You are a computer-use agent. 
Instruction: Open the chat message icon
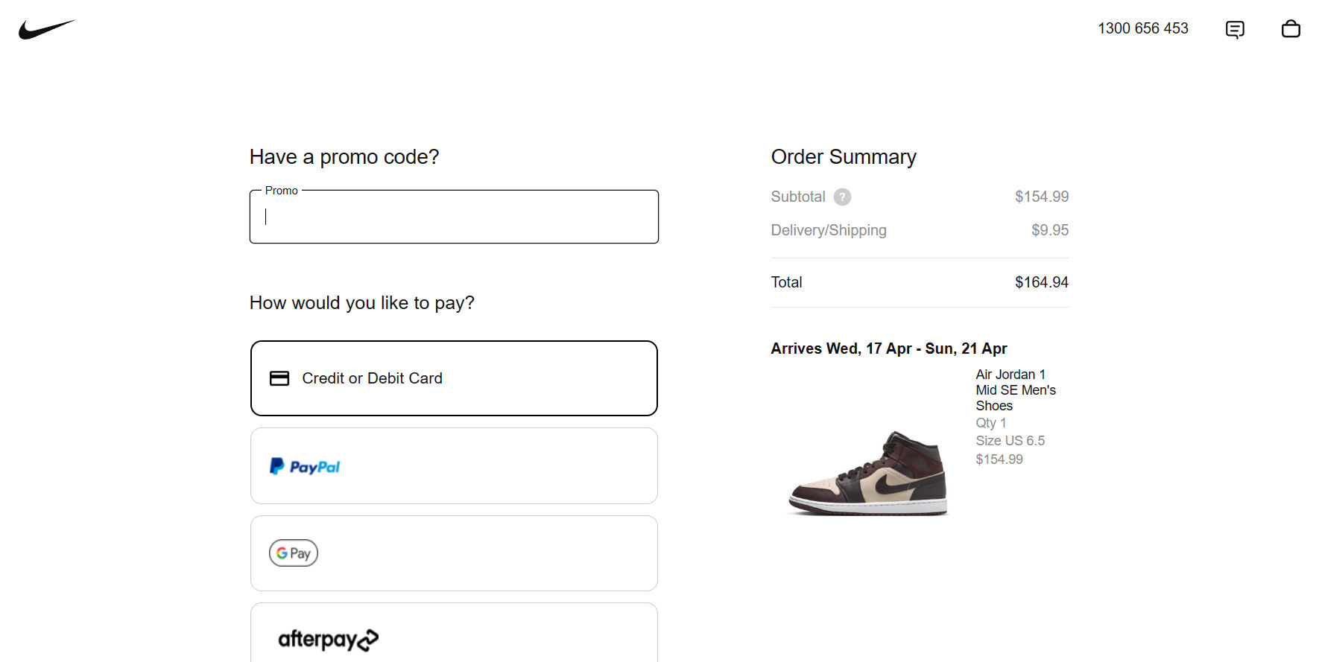point(1235,29)
